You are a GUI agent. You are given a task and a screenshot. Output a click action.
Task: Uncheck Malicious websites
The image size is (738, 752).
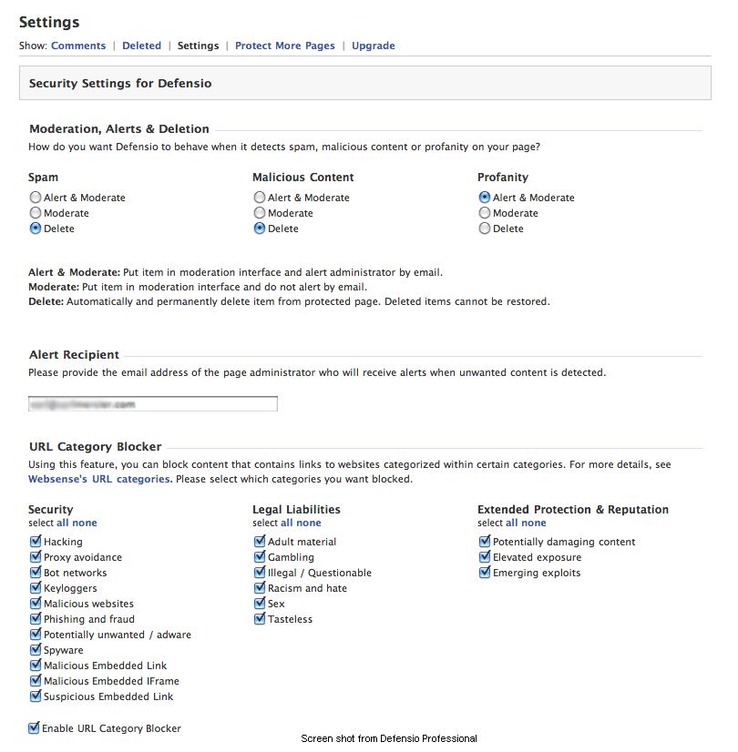coord(36,604)
